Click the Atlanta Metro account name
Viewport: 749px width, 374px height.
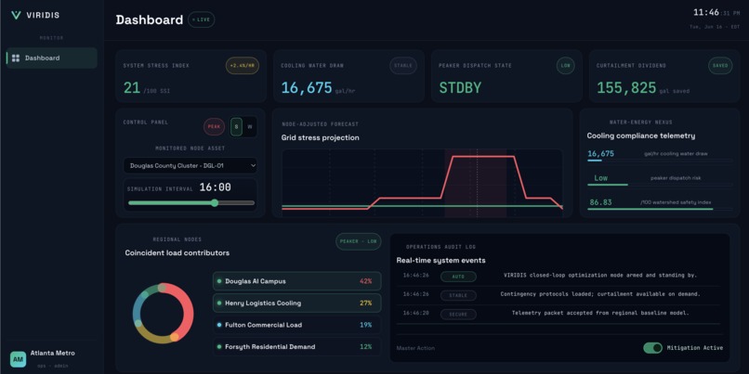[x=53, y=354]
